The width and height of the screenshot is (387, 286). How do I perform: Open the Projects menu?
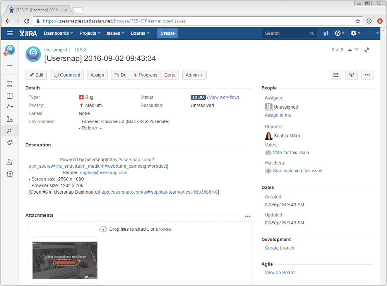[90, 33]
